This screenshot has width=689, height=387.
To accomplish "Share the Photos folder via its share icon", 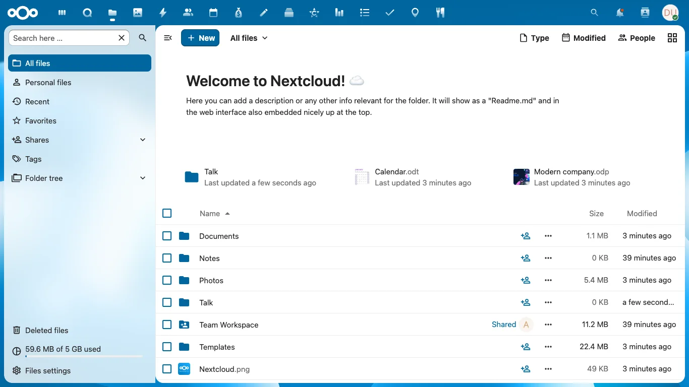I will click(526, 280).
